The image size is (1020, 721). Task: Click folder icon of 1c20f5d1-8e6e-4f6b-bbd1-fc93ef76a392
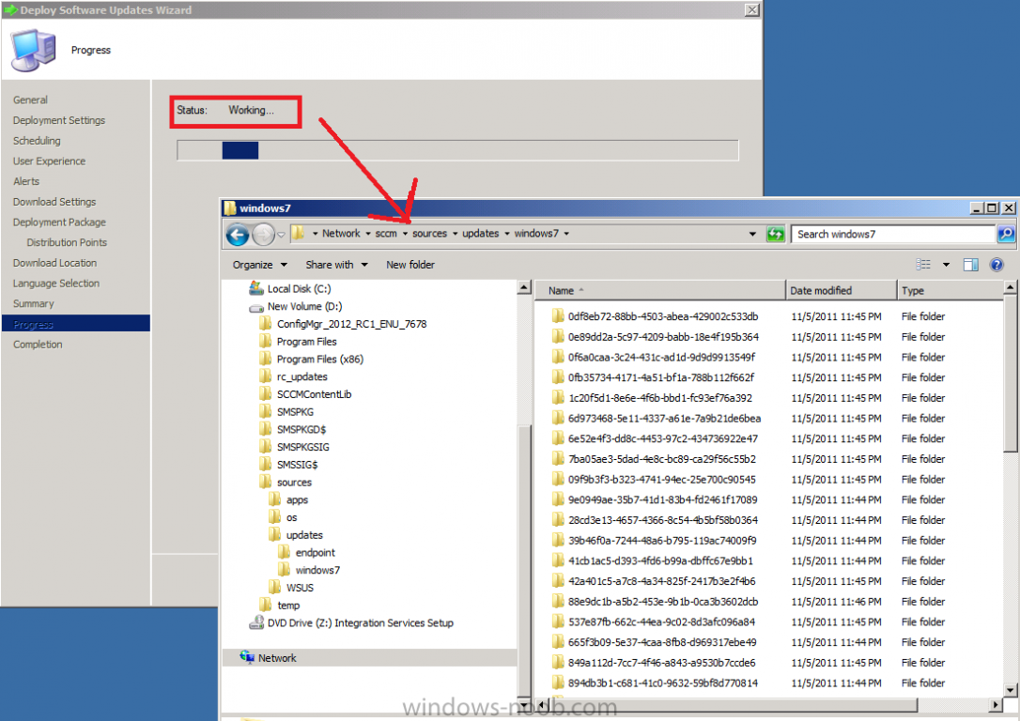tap(558, 398)
